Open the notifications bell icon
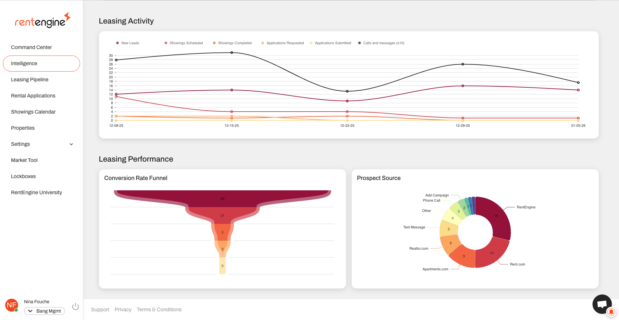Screen dimensions: 619x320 click(x=611, y=312)
